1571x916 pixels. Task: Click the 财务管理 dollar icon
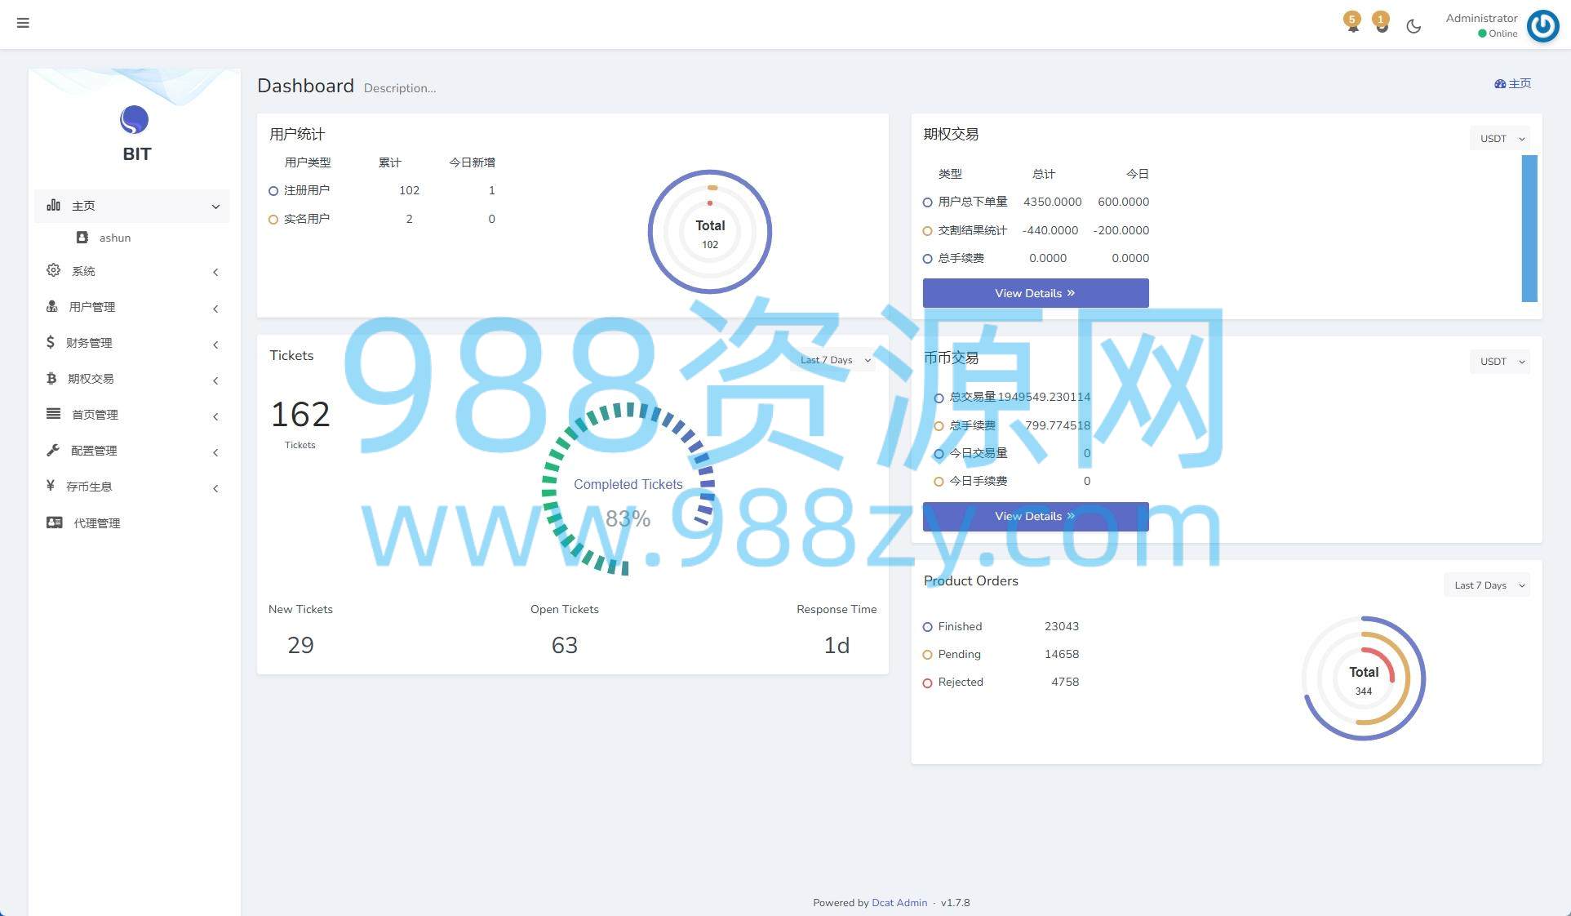pos(51,343)
